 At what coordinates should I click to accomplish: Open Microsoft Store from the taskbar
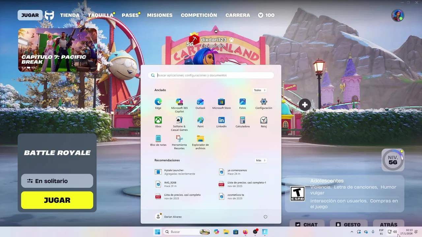pos(236,232)
